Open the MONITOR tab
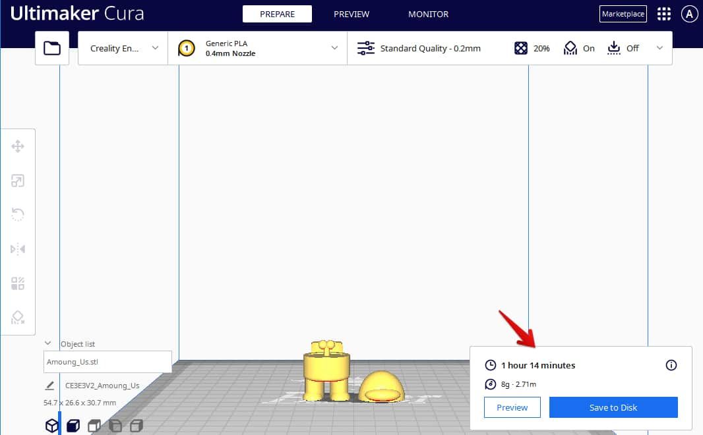The width and height of the screenshot is (703, 435). [x=427, y=13]
